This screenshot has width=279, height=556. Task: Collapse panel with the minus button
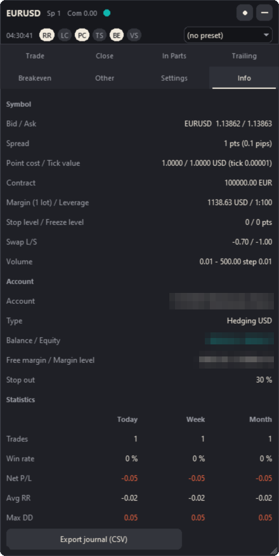click(264, 13)
